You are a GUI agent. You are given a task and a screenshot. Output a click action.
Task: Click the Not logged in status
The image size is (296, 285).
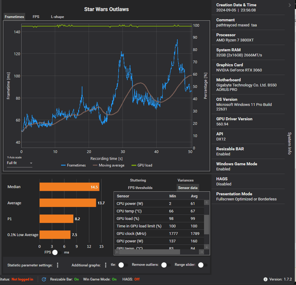(22, 279)
